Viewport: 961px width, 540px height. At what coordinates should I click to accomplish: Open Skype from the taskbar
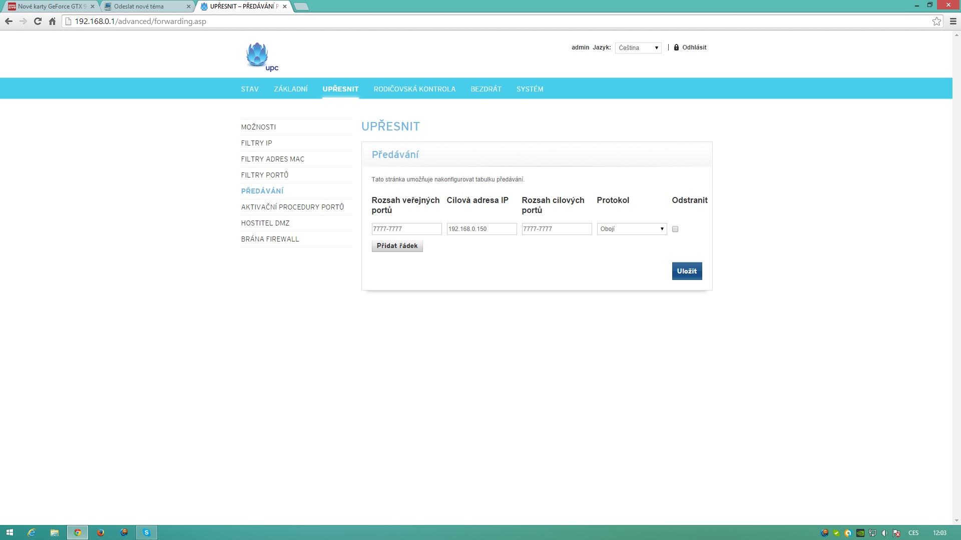coord(147,532)
